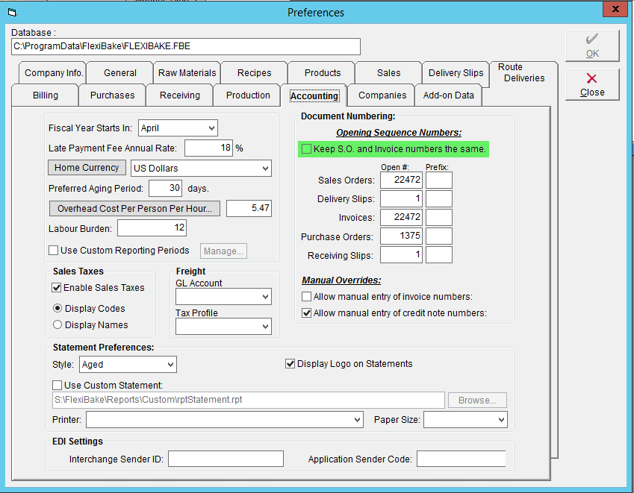The image size is (634, 493).
Task: Click the Preferences window system icon
Action: click(x=13, y=13)
